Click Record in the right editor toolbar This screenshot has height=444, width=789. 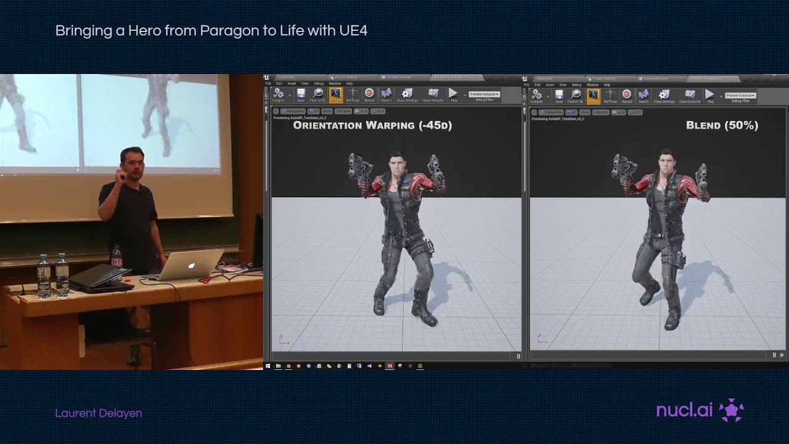627,96
